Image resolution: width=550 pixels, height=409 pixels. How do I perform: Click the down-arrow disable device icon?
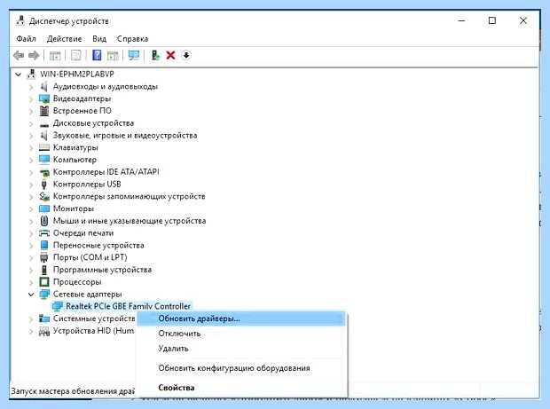[186, 55]
